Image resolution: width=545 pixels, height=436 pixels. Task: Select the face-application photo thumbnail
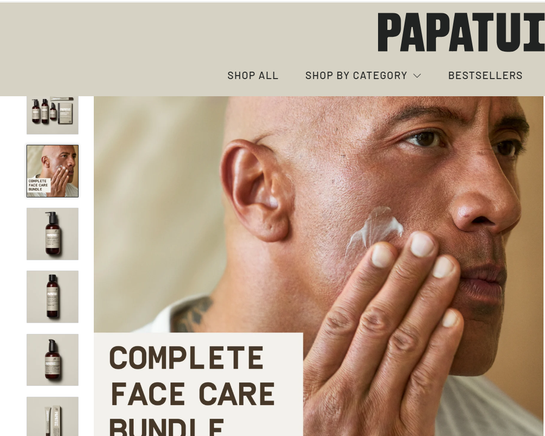point(53,171)
